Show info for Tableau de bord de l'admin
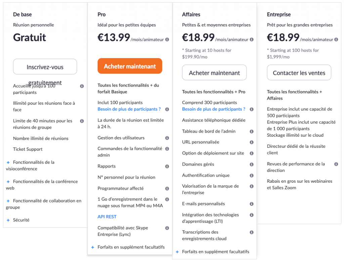 tap(252, 131)
